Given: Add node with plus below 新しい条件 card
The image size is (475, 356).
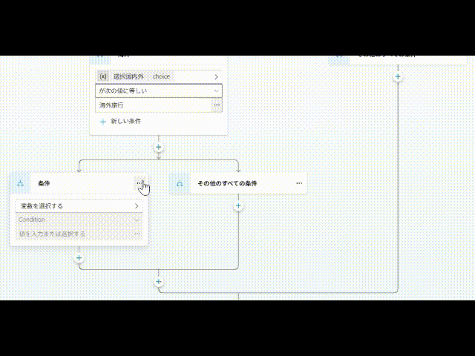Looking at the screenshot, I should (158, 147).
